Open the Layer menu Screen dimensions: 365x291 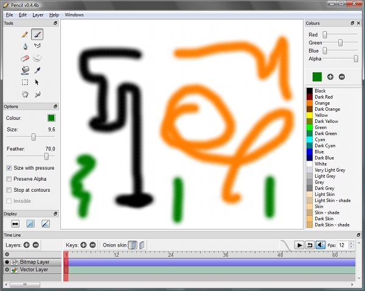[38, 15]
